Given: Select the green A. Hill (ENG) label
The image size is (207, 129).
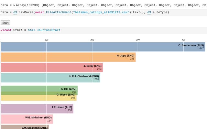Looking at the screenshot, I should [68, 88].
